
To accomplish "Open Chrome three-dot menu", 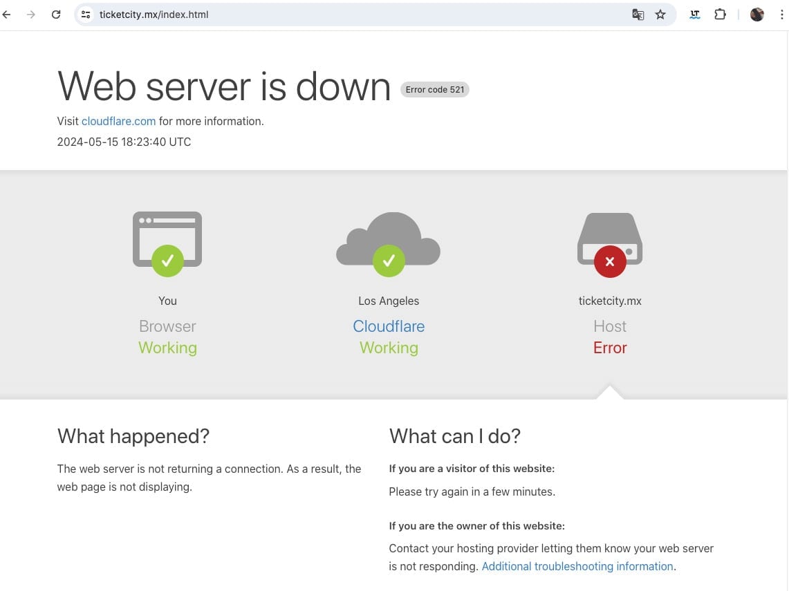I will (781, 15).
